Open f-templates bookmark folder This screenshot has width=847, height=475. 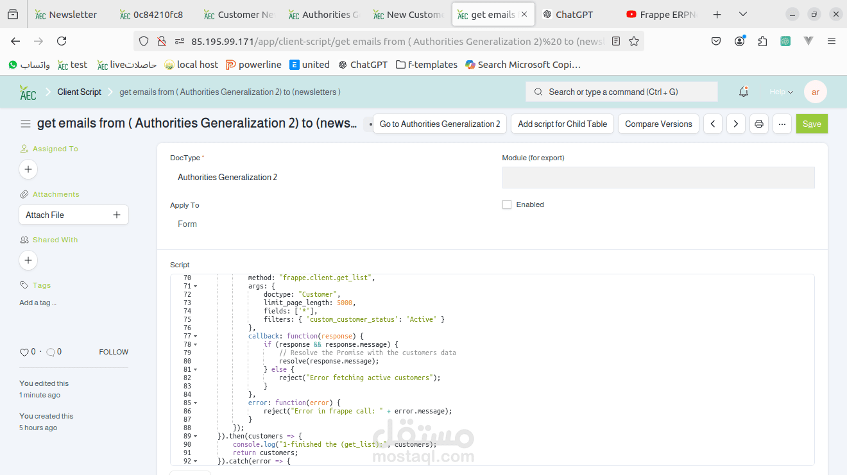(x=426, y=65)
